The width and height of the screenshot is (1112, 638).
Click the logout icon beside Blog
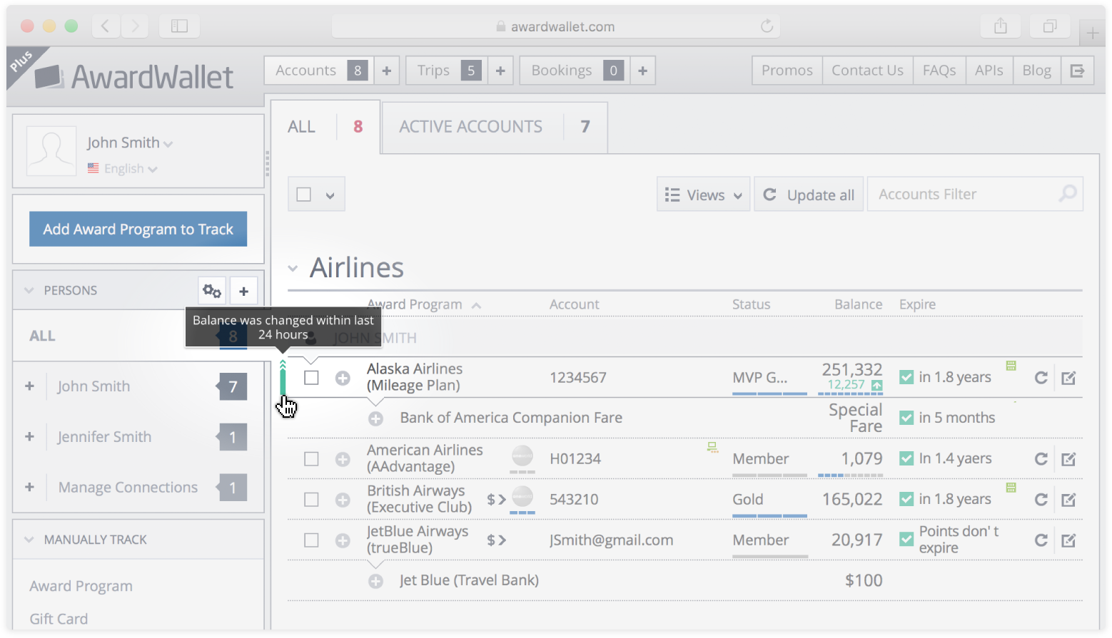pos(1077,71)
